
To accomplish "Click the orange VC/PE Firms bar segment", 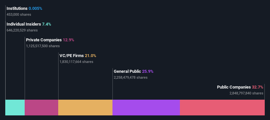I will [x=86, y=108].
